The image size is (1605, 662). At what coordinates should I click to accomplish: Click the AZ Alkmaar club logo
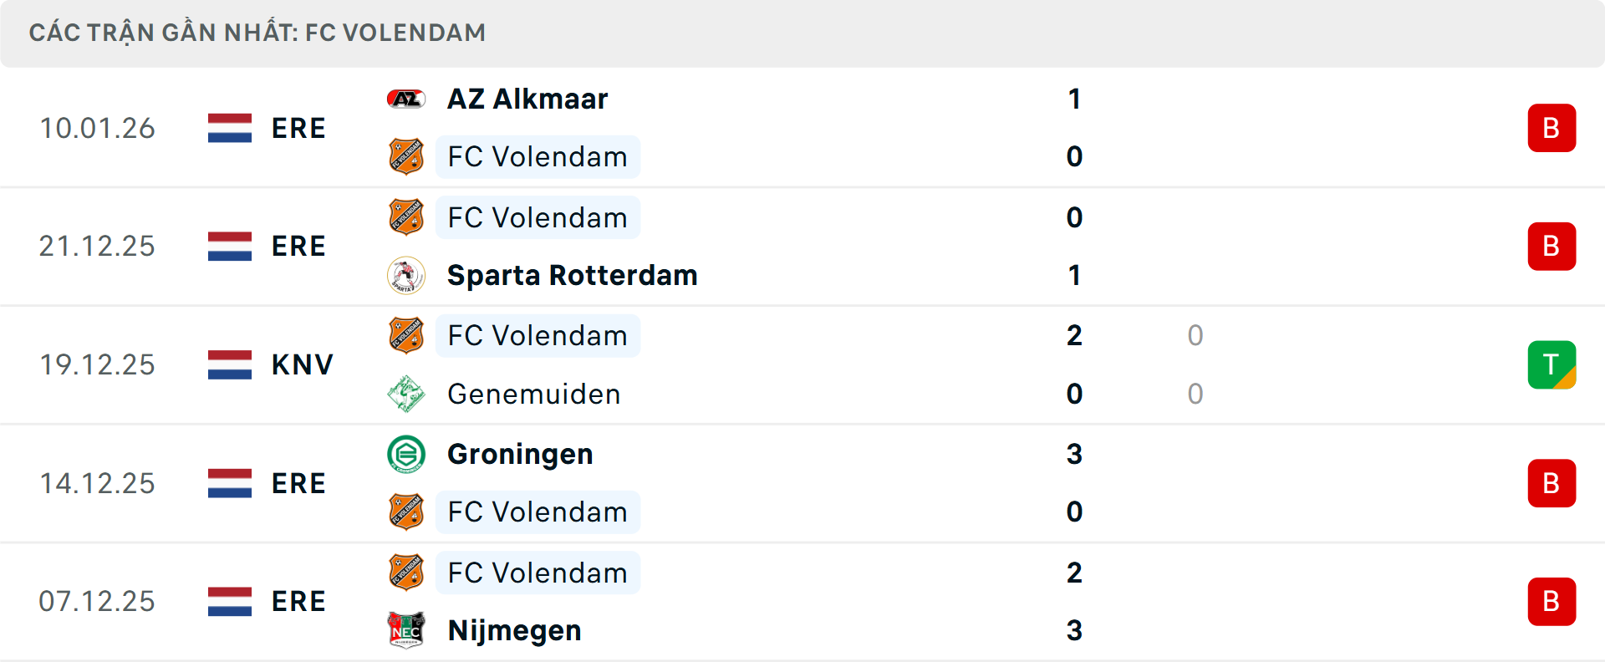pos(407,98)
